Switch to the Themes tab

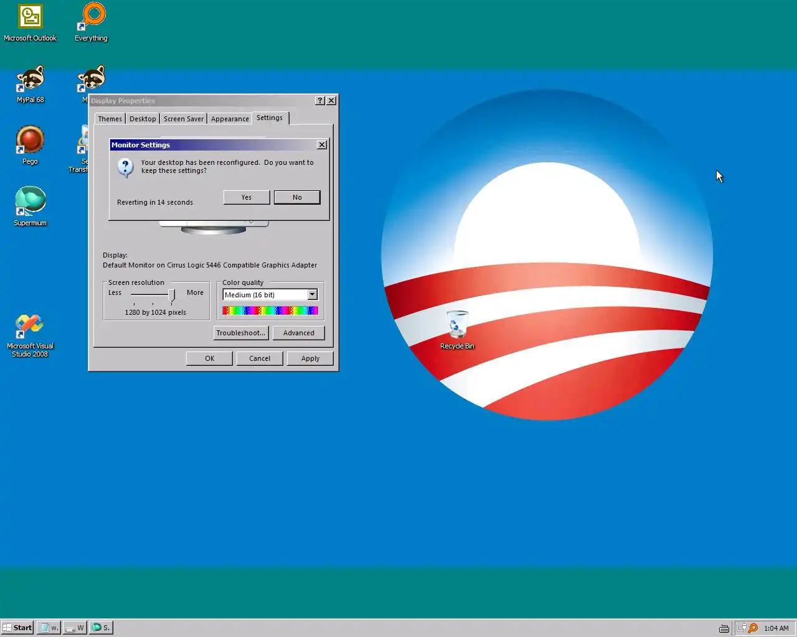click(110, 119)
